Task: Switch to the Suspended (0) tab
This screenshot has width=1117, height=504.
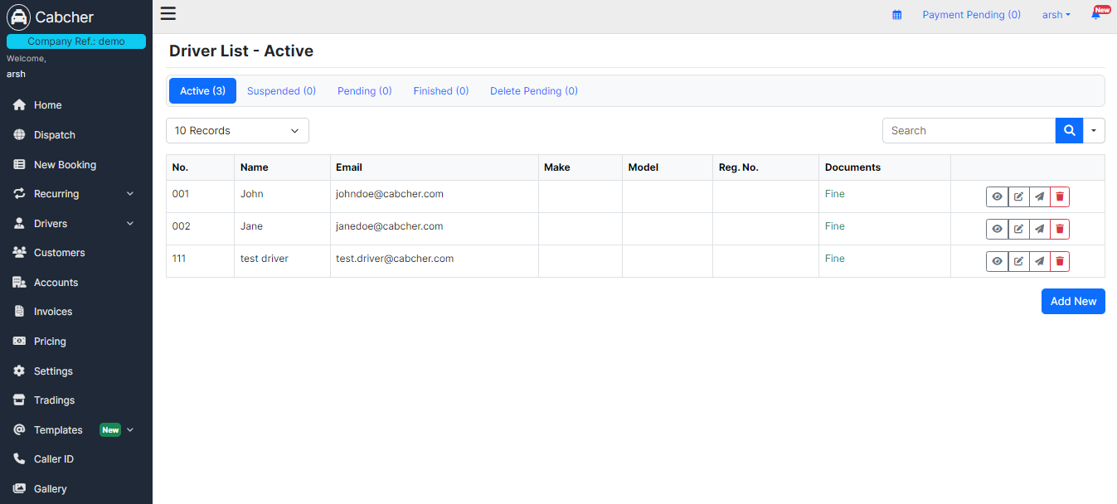Action: tap(281, 91)
